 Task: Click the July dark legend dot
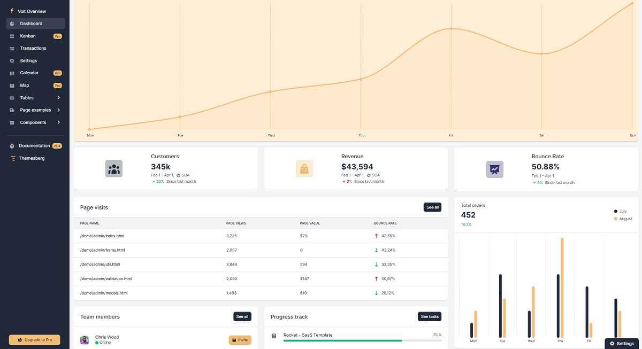coord(616,212)
